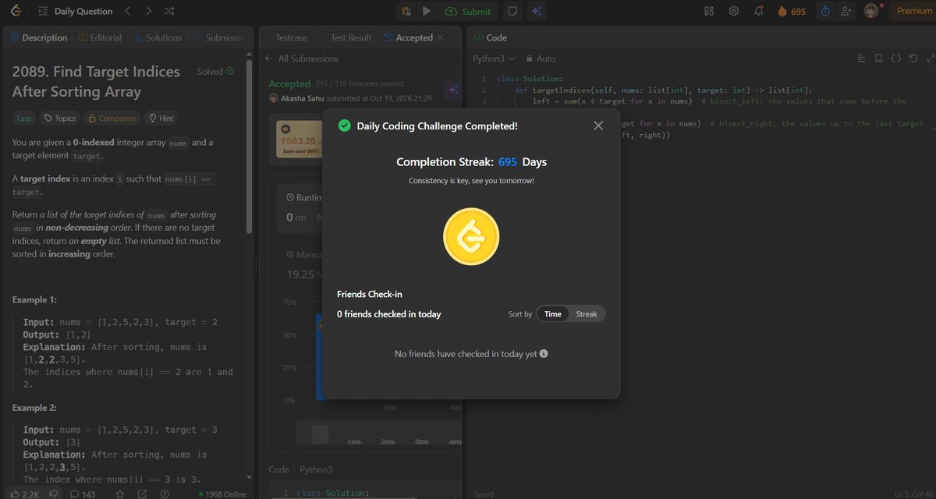
Task: Submit the solution
Action: point(468,11)
